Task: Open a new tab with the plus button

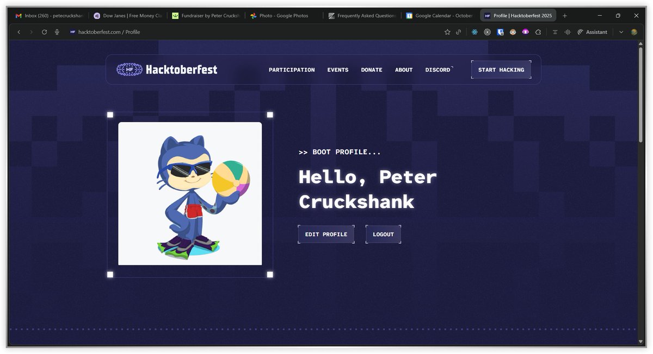Action: pos(565,16)
